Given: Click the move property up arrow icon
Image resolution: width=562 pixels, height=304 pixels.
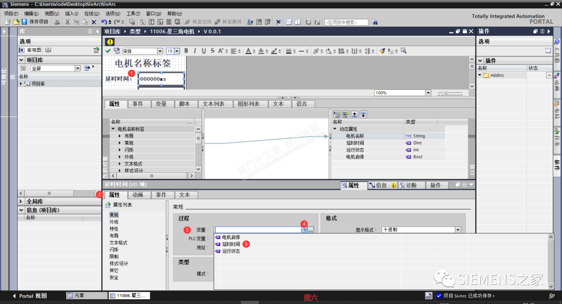Looking at the screenshot, I should (354, 114).
